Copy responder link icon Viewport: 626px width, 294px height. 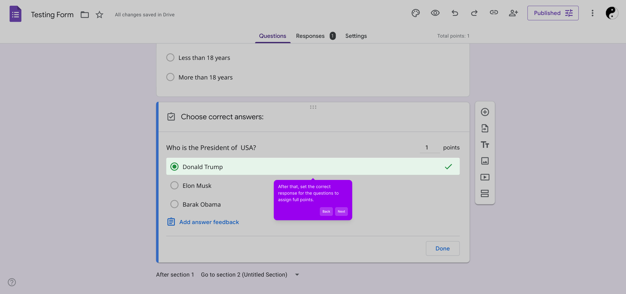pyautogui.click(x=494, y=13)
